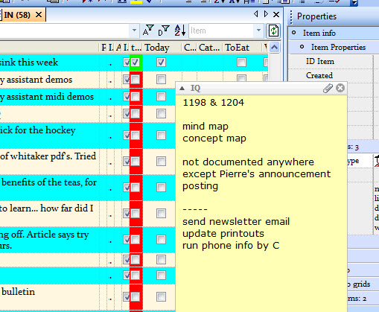Click the green t... column header

click(x=136, y=48)
